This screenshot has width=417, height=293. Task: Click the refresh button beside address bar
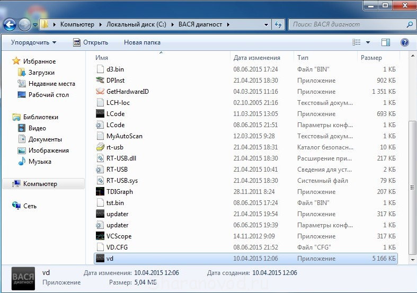pyautogui.click(x=279, y=24)
